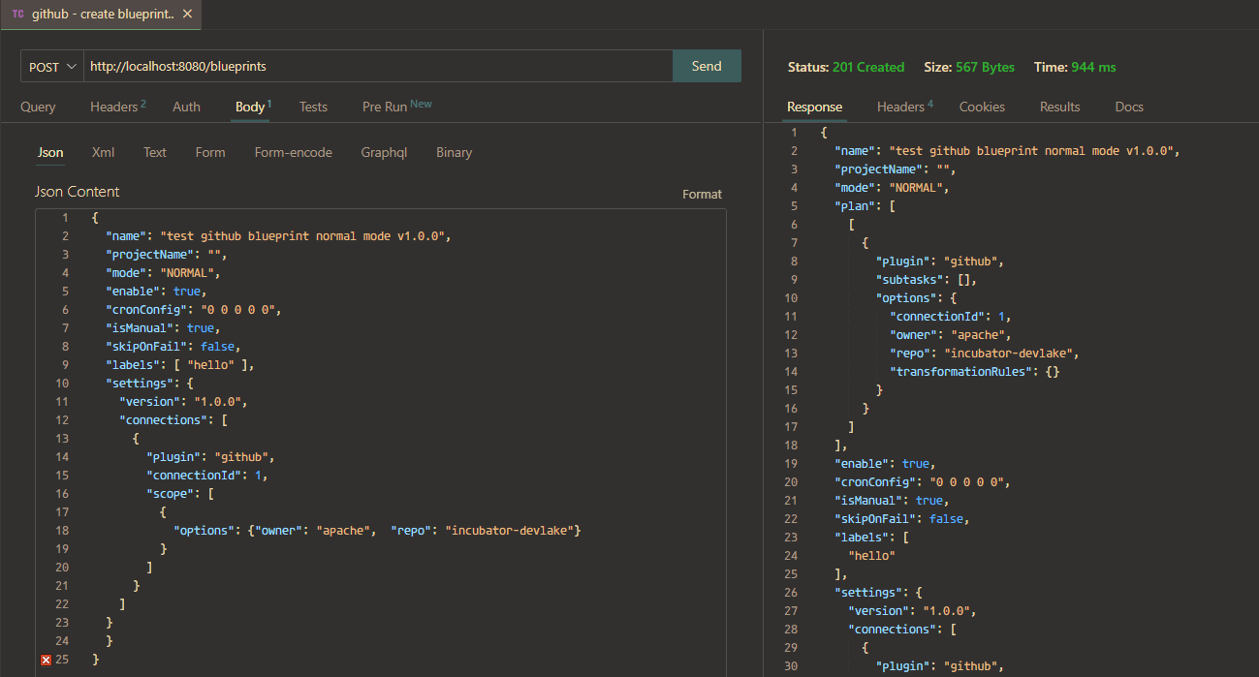Choose Text body type
1259x677 pixels.
[x=155, y=152]
